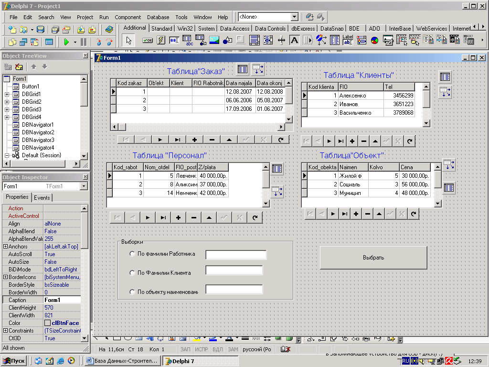
Task: Select the BitBtn OK component icon
Action: pyautogui.click(x=148, y=40)
